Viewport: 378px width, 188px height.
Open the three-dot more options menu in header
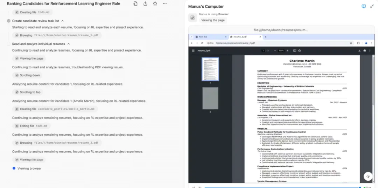(x=164, y=3)
